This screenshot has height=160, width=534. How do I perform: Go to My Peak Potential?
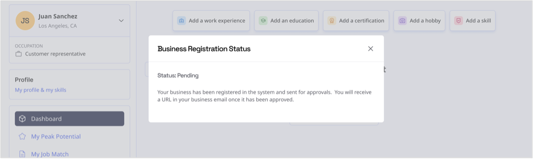[x=56, y=136]
